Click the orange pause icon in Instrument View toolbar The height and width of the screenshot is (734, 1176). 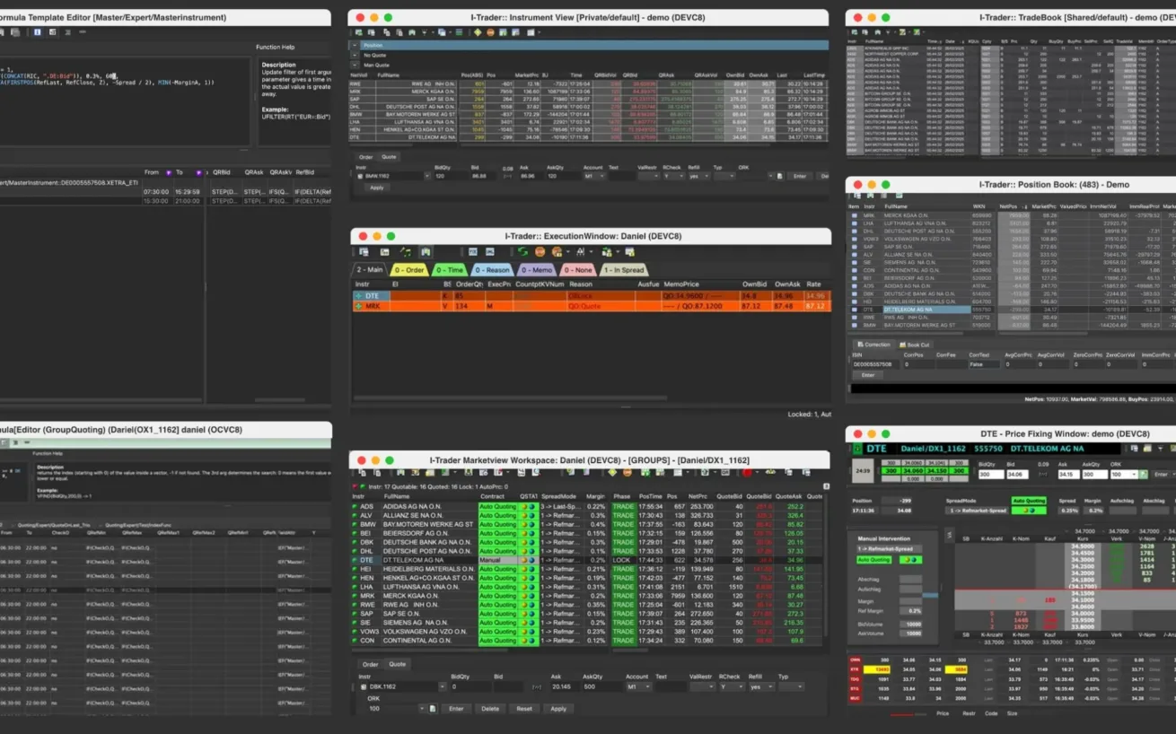[x=490, y=32]
